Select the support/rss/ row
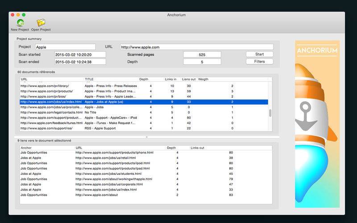357x223 pixels. tap(144, 128)
